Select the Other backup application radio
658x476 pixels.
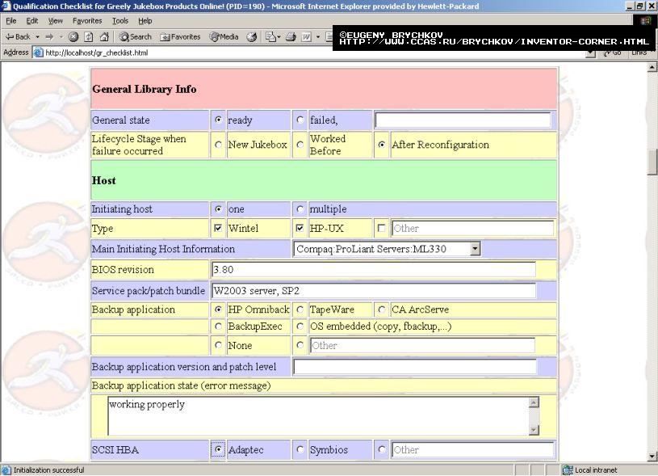300,345
